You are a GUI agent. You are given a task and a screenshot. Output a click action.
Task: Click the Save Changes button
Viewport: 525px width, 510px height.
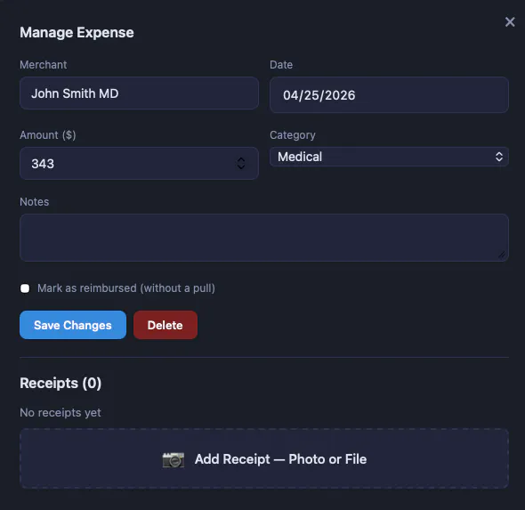pos(73,325)
